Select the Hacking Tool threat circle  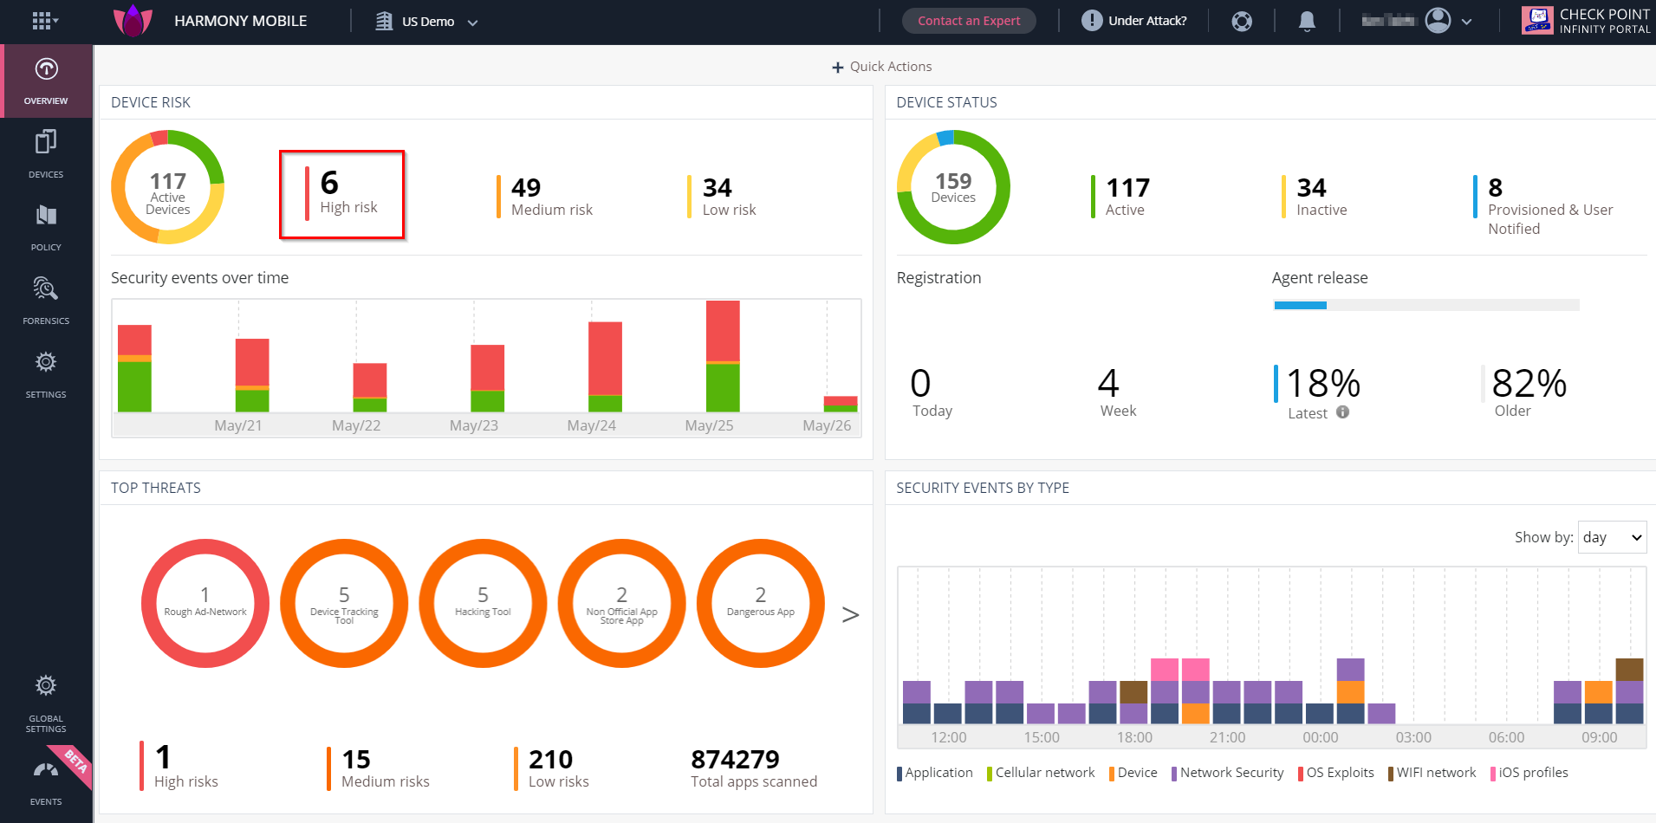click(483, 604)
